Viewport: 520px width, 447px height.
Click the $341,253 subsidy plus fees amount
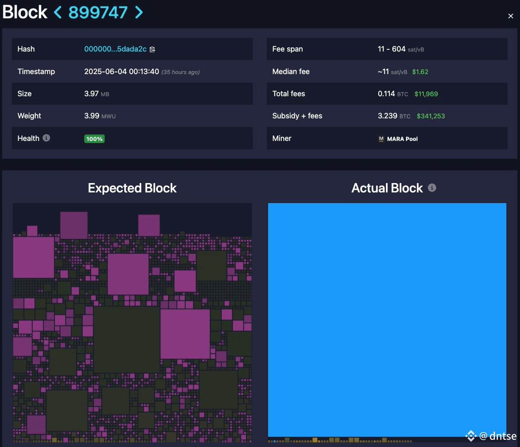[x=431, y=116]
